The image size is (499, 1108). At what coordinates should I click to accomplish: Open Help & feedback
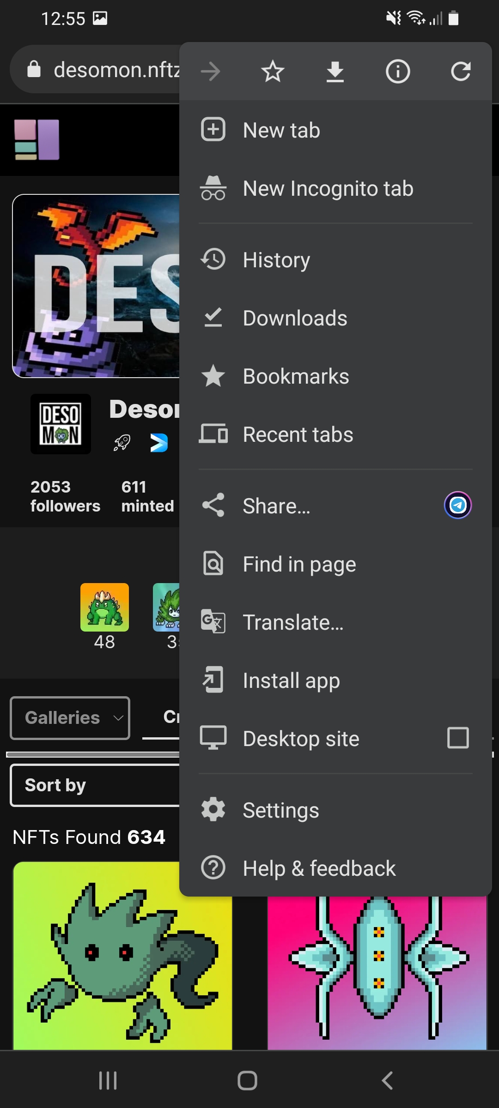(319, 868)
